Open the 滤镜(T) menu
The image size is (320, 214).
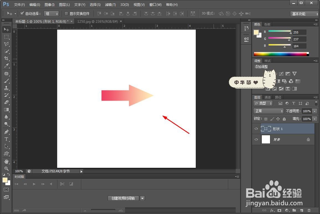click(110, 4)
